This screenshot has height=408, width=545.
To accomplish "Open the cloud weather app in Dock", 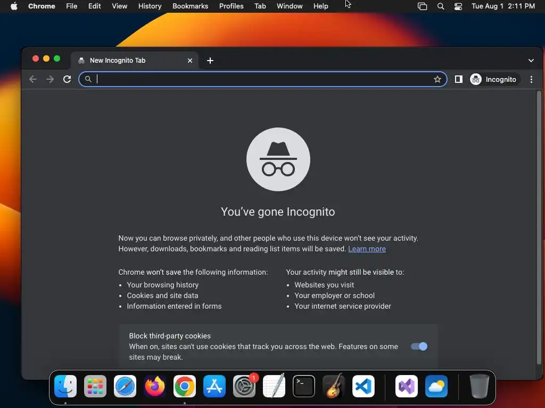I will [436, 386].
